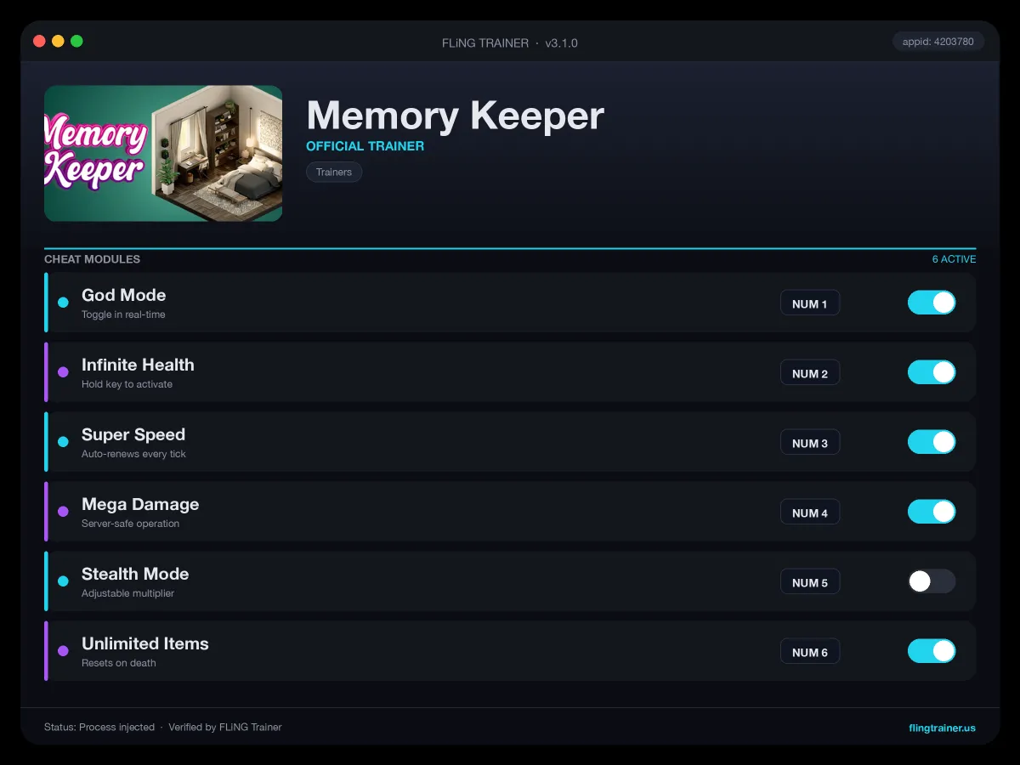This screenshot has height=765, width=1020.
Task: Select the Stealth Mode title
Action: 135,574
